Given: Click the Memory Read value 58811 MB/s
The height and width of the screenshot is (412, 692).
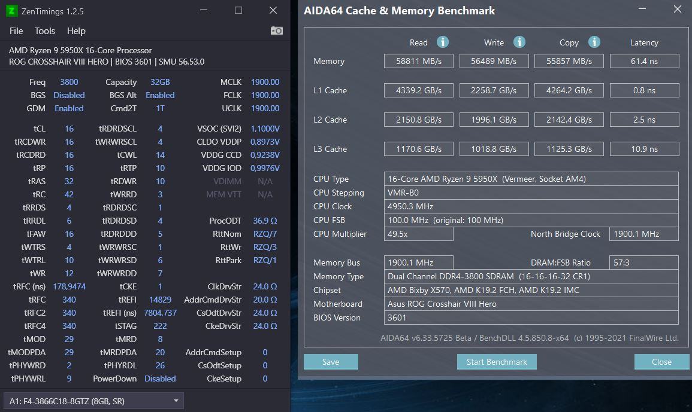Looking at the screenshot, I should click(418, 61).
